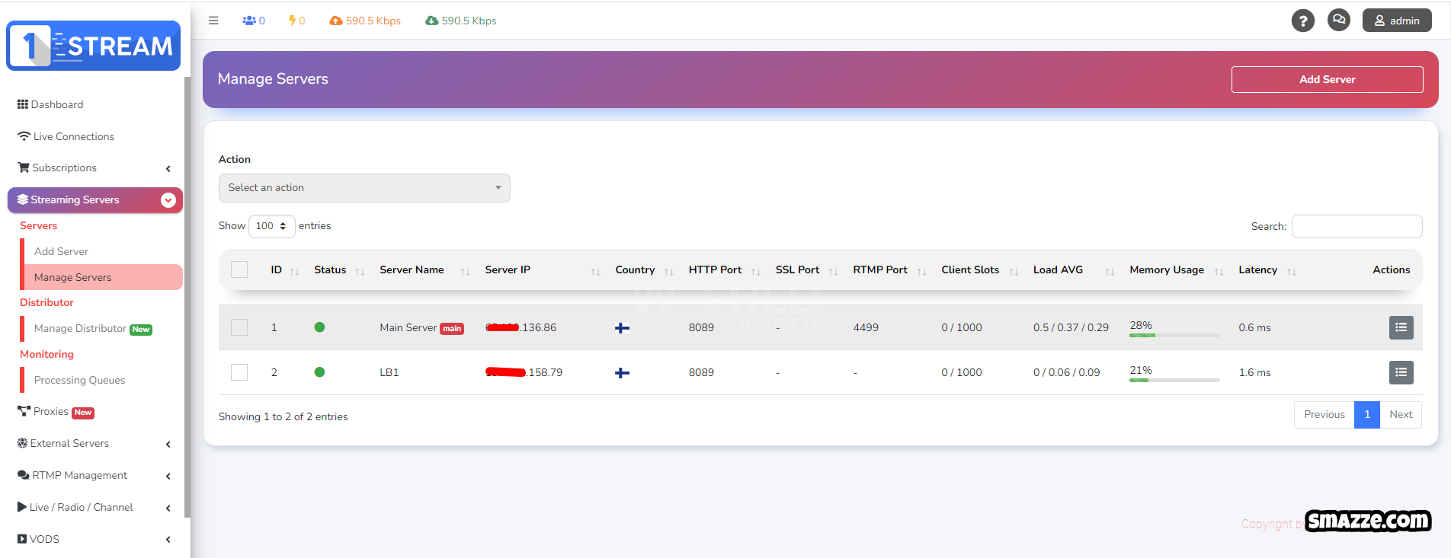The image size is (1451, 558).
Task: Open the 'Select an action' dropdown
Action: tap(364, 188)
